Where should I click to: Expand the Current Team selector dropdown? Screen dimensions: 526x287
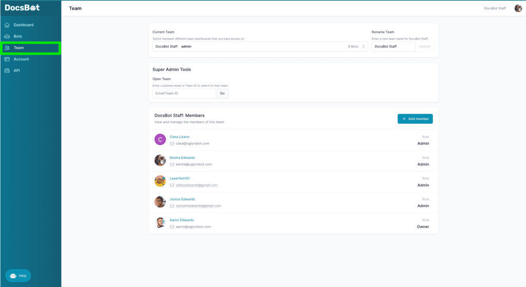pyautogui.click(x=260, y=47)
